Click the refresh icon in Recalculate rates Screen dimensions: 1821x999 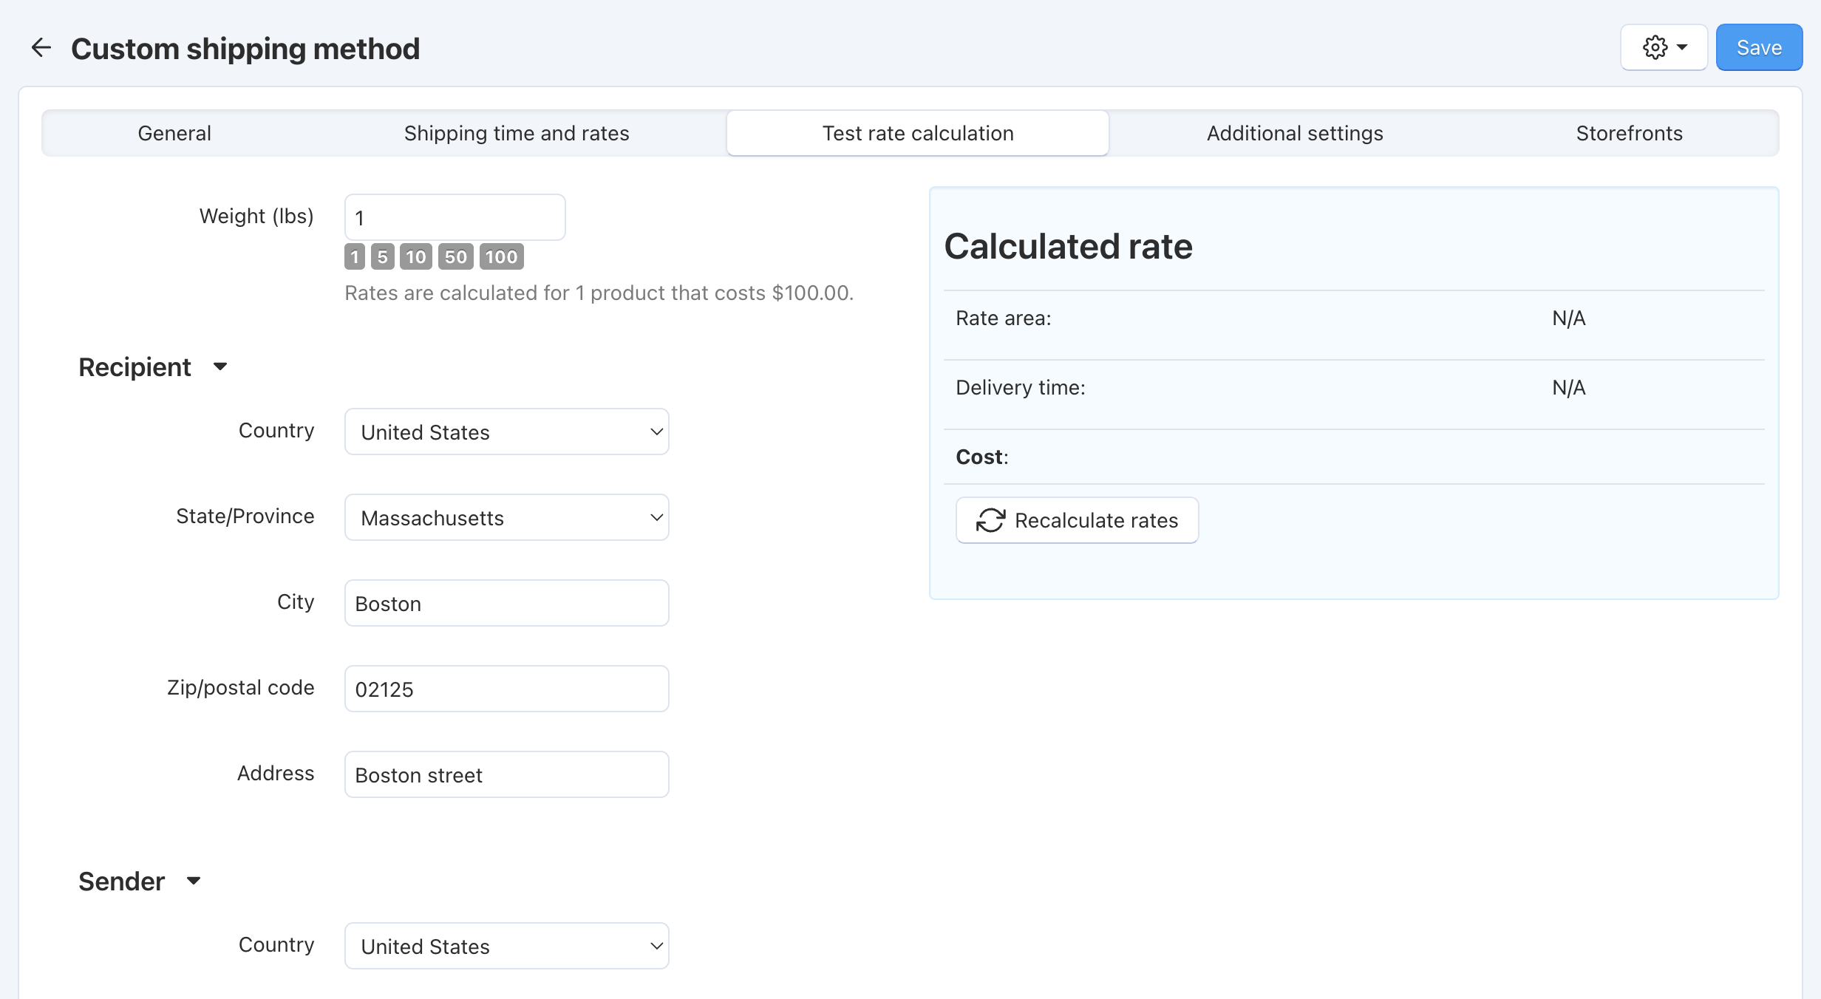[990, 520]
